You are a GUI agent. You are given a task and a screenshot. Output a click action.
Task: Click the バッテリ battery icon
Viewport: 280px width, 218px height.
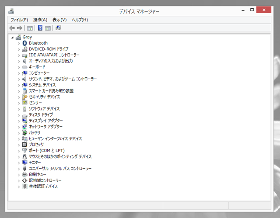pos(24,133)
